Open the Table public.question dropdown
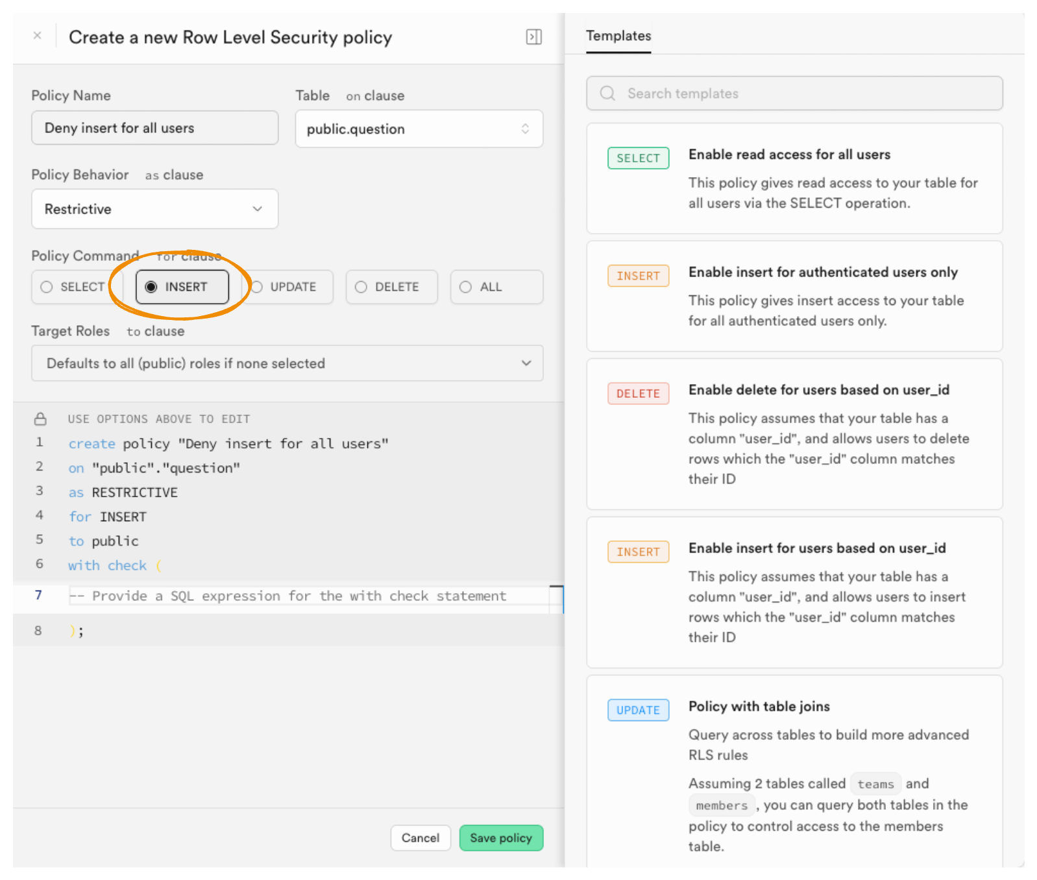Viewport: 1037px width, 880px height. [x=419, y=129]
